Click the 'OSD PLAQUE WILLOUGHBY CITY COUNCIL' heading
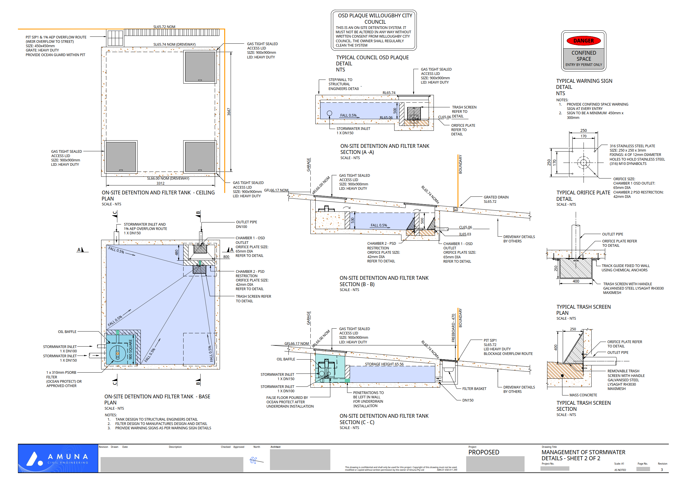The height and width of the screenshot is (486, 687). pyautogui.click(x=375, y=19)
